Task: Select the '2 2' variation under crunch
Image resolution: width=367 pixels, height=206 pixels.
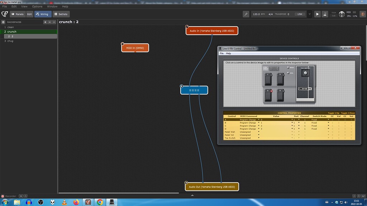Action: 30,36
